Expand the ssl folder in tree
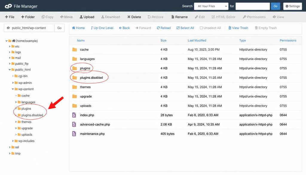Image resolution: width=306 pixels, height=175 pixels. [10, 147]
